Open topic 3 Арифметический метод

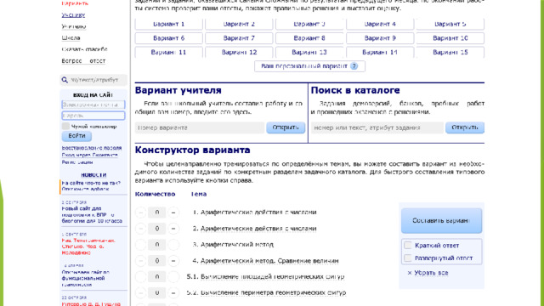pos(237,245)
